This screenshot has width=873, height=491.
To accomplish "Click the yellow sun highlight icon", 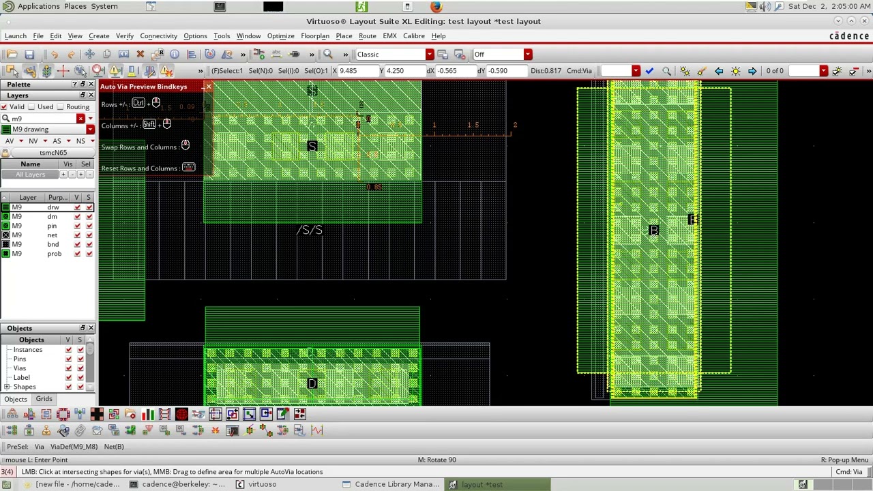I will [x=736, y=71].
